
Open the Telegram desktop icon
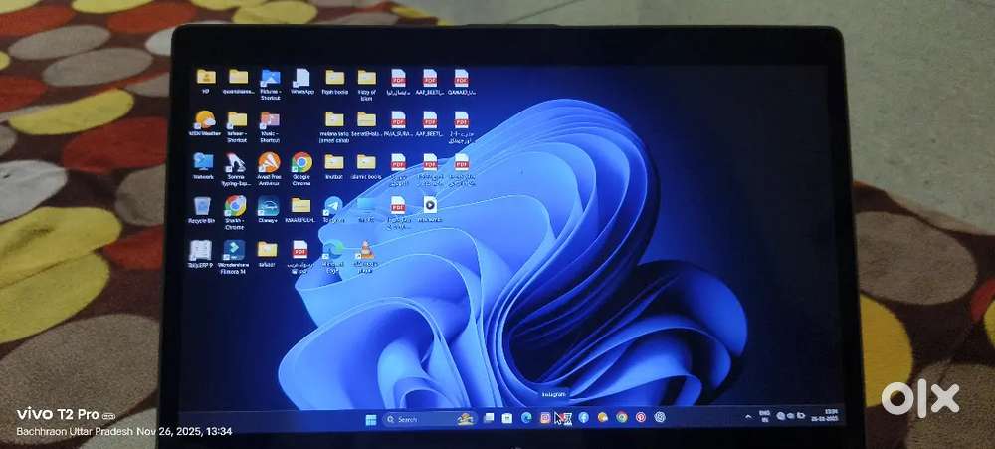click(333, 205)
